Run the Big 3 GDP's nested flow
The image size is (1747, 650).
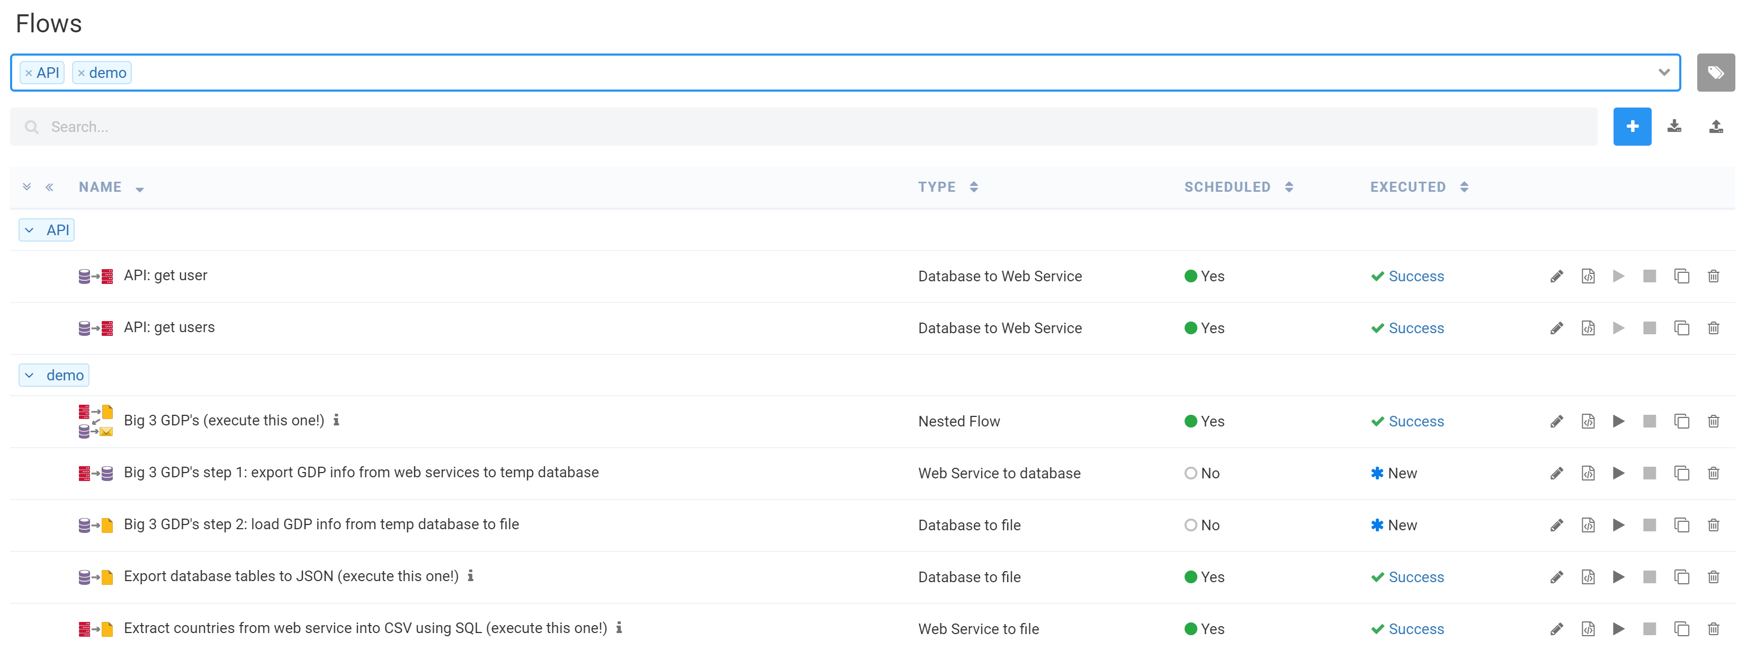click(x=1618, y=421)
